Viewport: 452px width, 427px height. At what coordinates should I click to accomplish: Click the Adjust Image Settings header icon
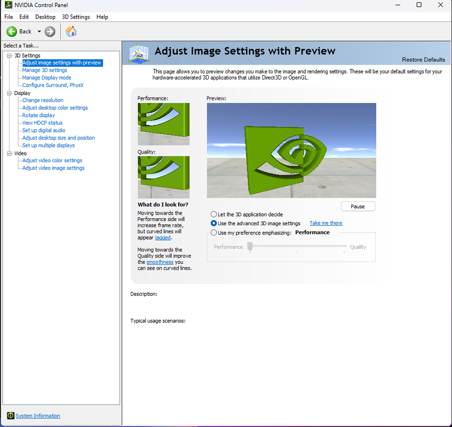click(139, 53)
